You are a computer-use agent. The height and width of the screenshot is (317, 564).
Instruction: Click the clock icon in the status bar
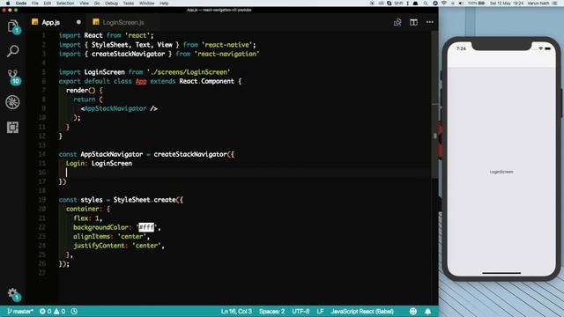(74, 311)
